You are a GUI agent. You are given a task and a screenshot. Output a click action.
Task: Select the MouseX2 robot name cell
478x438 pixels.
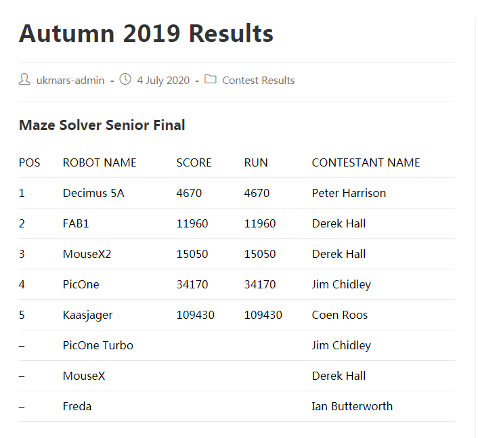point(87,254)
